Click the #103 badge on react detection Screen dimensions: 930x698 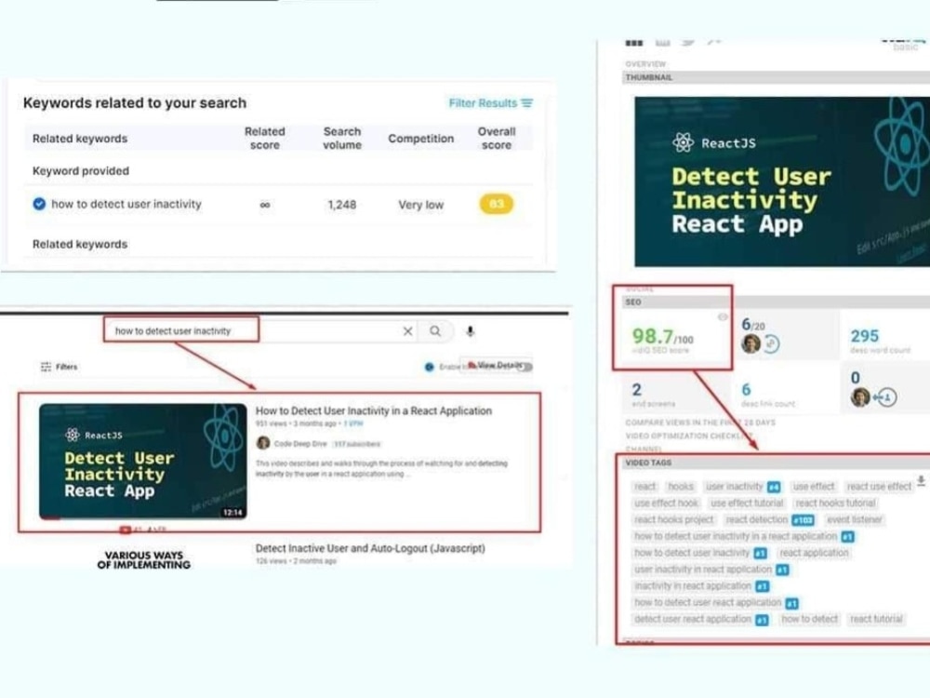[803, 520]
